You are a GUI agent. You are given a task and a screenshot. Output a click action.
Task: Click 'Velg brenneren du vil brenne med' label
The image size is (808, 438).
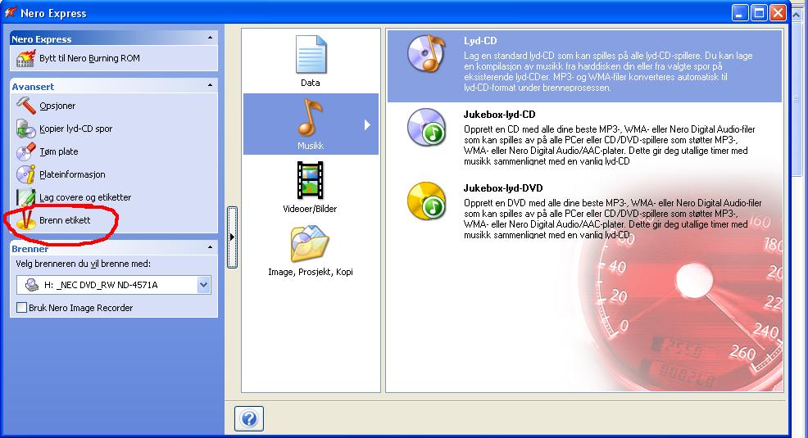[83, 264]
